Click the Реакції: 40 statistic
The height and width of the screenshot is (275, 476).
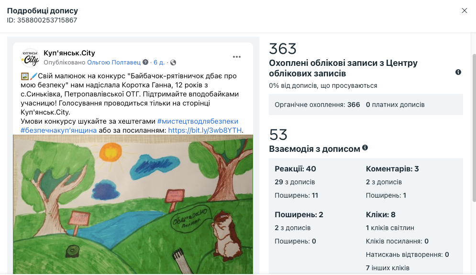pos(295,169)
